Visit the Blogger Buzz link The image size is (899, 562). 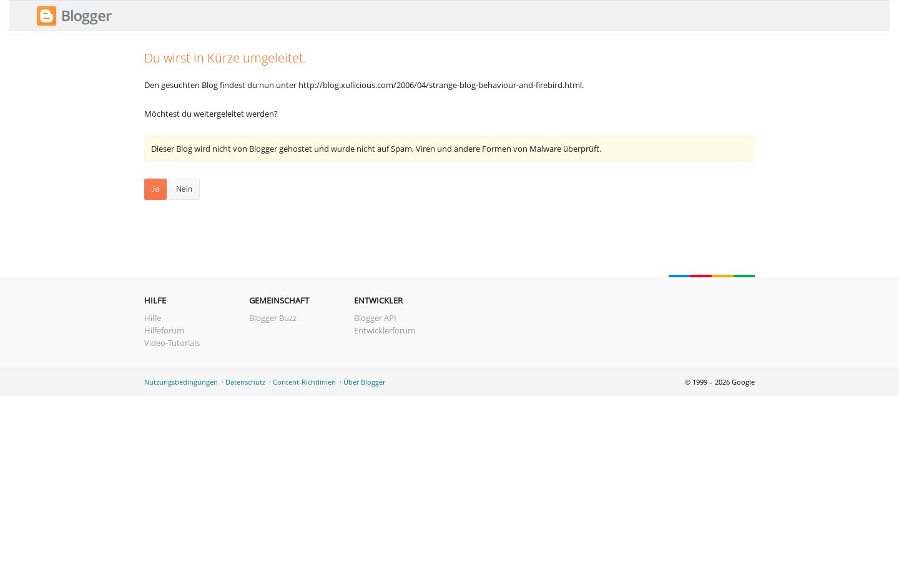pyautogui.click(x=273, y=318)
